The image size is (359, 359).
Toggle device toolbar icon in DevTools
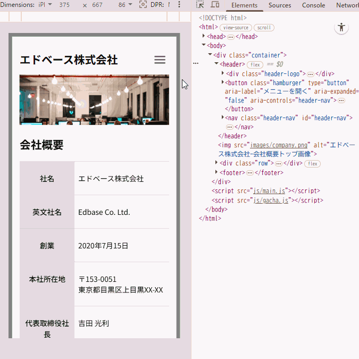(215, 5)
